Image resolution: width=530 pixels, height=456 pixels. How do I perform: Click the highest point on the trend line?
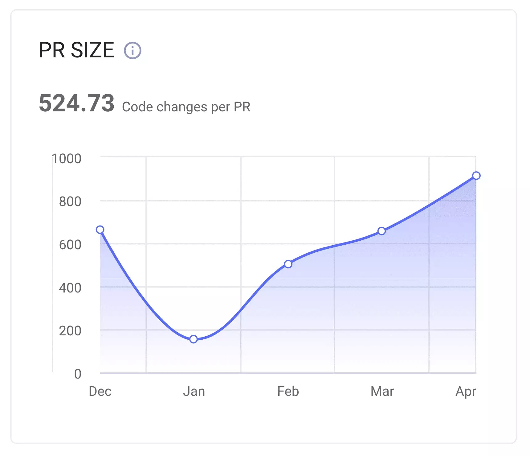click(476, 175)
